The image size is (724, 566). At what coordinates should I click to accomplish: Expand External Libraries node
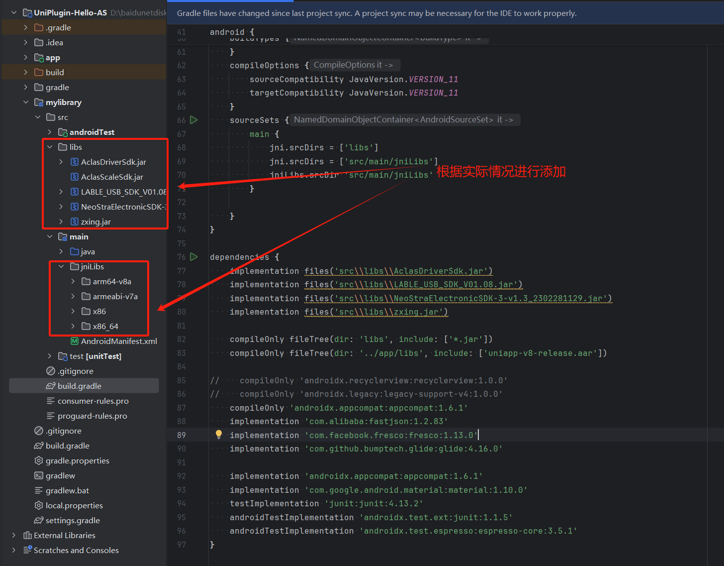pyautogui.click(x=14, y=535)
